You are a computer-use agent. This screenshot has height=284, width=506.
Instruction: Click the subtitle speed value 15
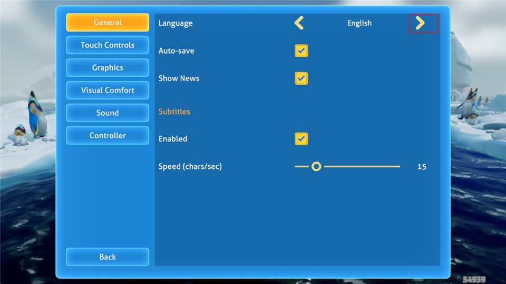[x=422, y=167]
